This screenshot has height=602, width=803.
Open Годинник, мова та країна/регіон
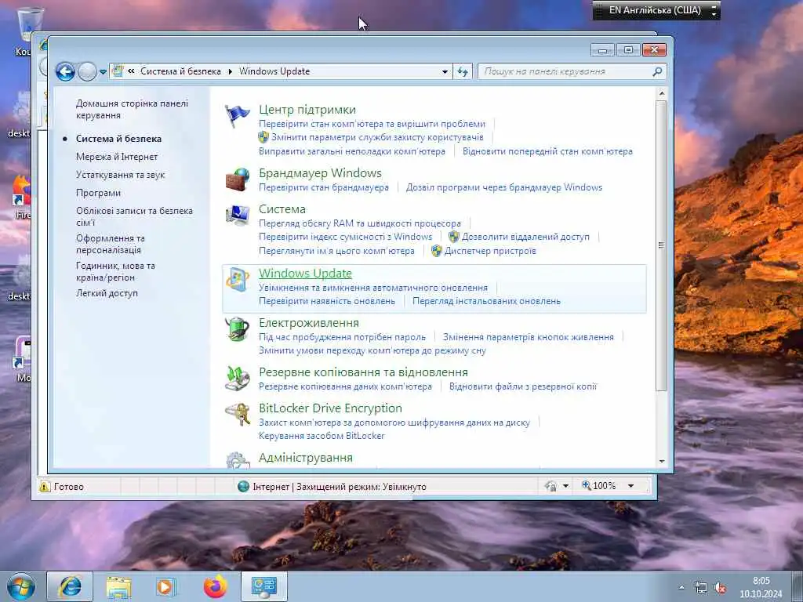115,271
